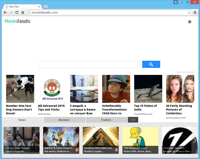
Task: Click the browser forward arrow
Action: tap(11, 13)
